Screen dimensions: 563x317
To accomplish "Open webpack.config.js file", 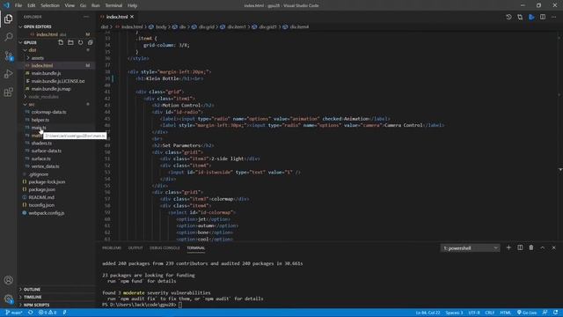I will click(x=47, y=213).
